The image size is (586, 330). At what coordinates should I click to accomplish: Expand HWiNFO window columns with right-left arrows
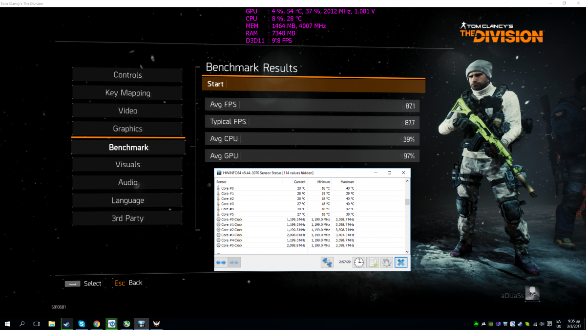pos(222,263)
